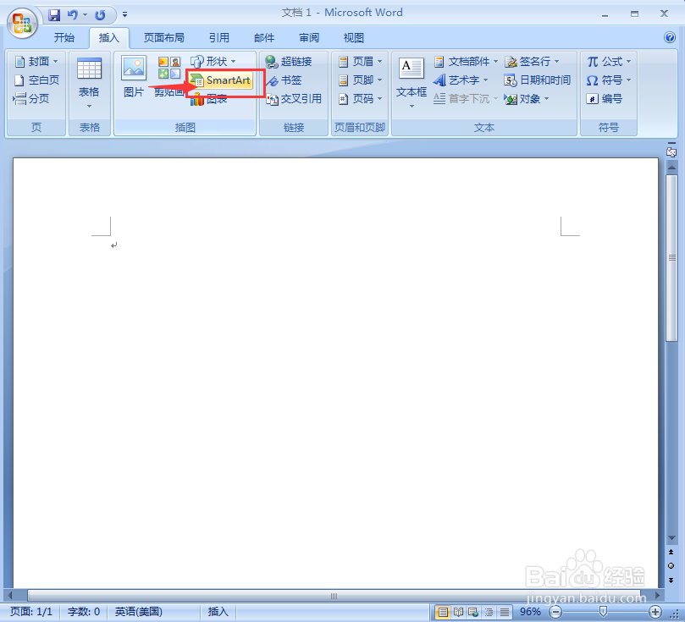Switch to Full Screen Reading view
The image size is (685, 622).
(x=458, y=613)
